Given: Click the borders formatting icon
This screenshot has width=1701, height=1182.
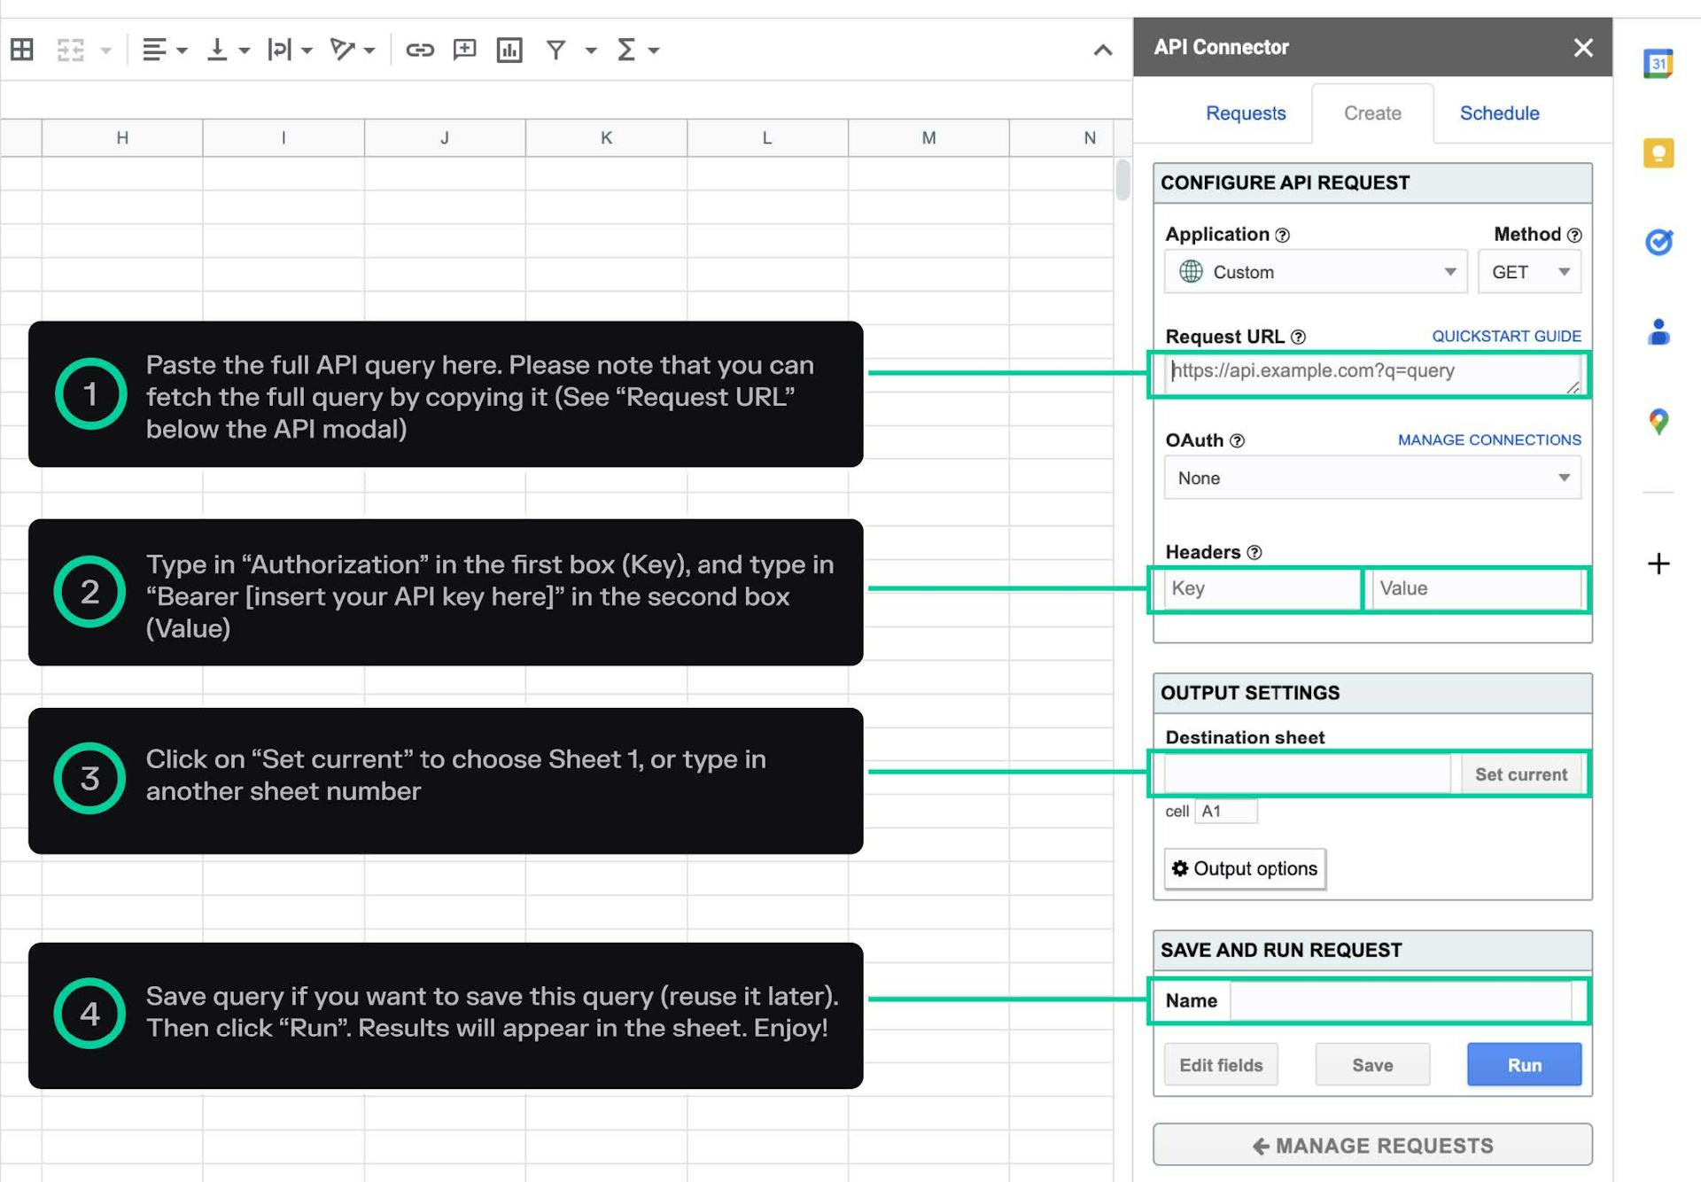Looking at the screenshot, I should [x=22, y=48].
